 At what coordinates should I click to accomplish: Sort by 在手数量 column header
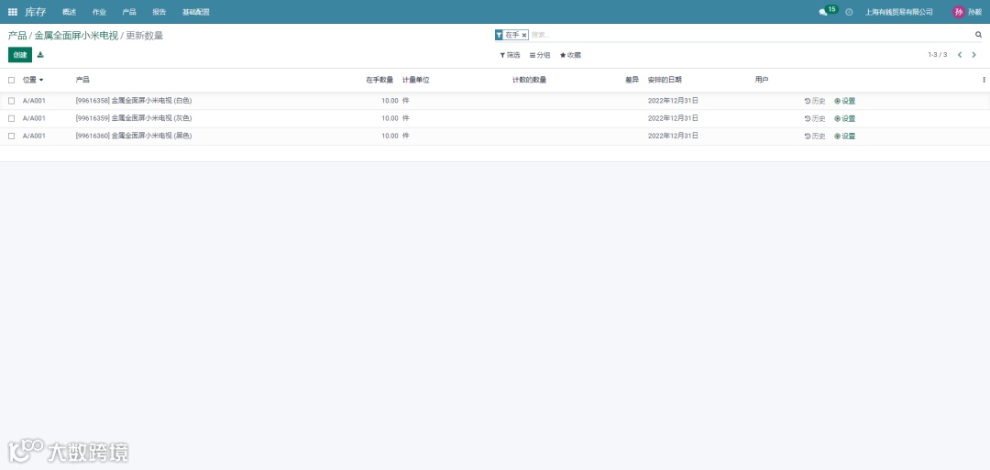[x=379, y=80]
